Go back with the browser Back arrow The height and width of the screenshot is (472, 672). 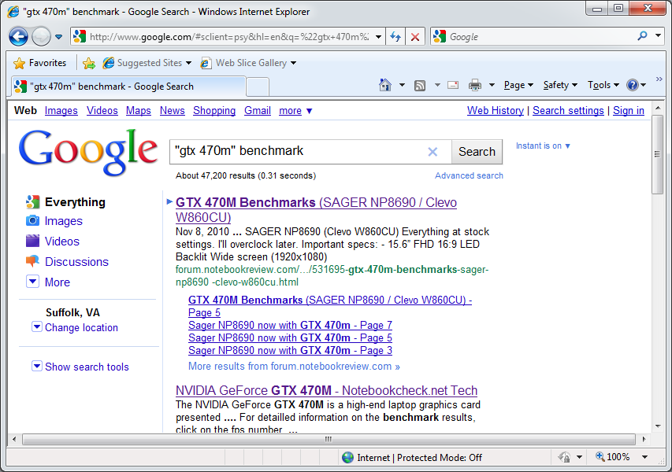coord(18,37)
